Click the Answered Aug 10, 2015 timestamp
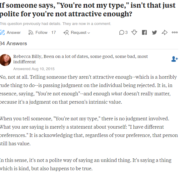181x178 pixels. pos(34,69)
